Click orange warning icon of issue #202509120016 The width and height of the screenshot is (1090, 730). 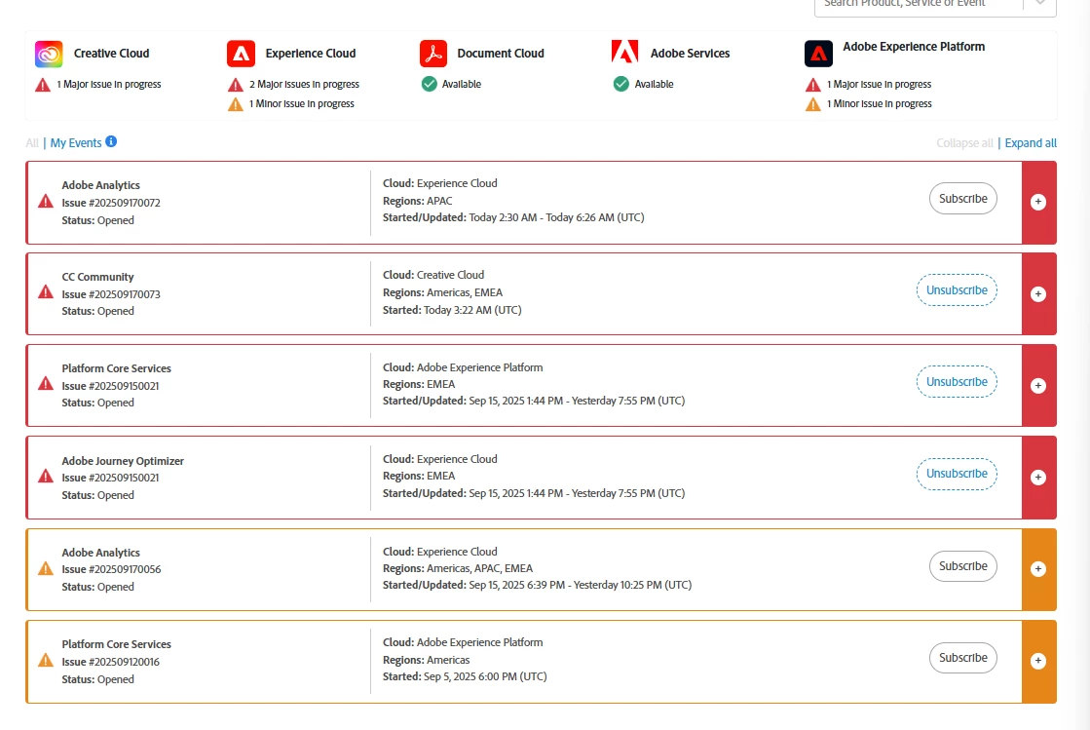point(46,660)
